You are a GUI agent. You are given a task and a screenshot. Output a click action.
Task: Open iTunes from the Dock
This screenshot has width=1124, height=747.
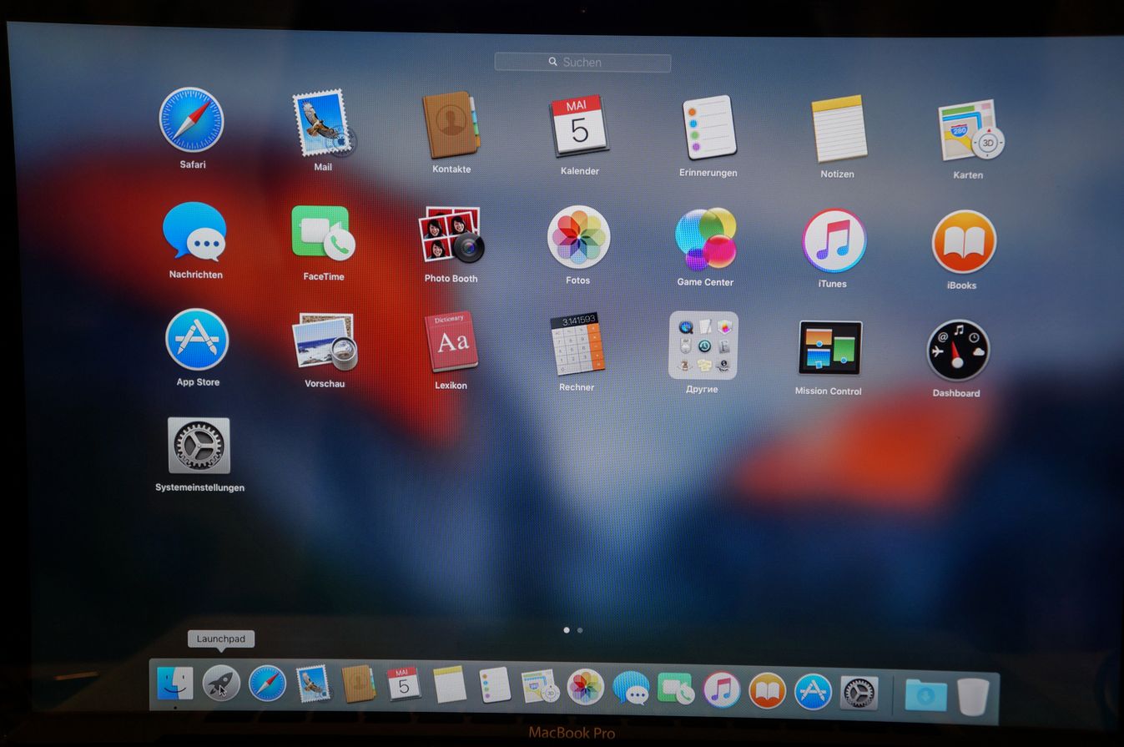(x=722, y=690)
